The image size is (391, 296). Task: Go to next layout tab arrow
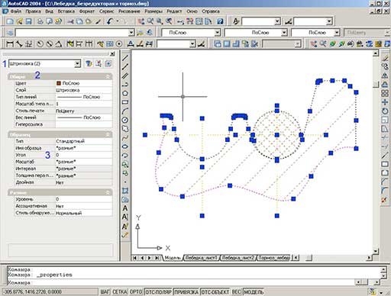tap(150, 258)
